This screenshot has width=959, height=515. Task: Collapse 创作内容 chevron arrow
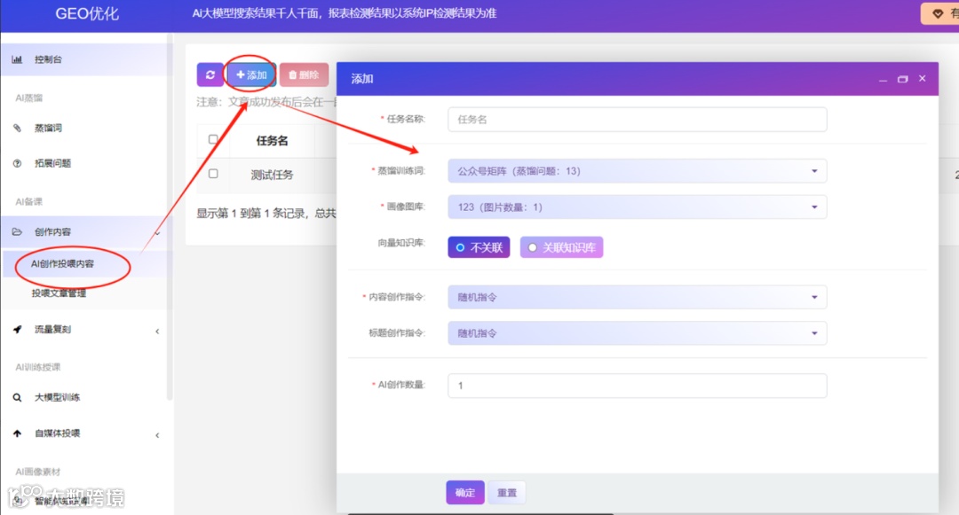tap(157, 232)
